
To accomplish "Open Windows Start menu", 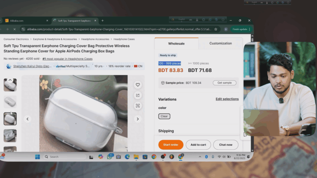I will coord(37,157).
